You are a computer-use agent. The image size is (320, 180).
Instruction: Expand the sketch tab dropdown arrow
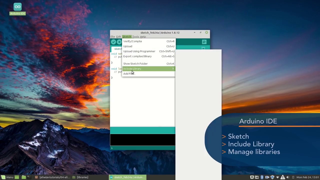(x=203, y=48)
